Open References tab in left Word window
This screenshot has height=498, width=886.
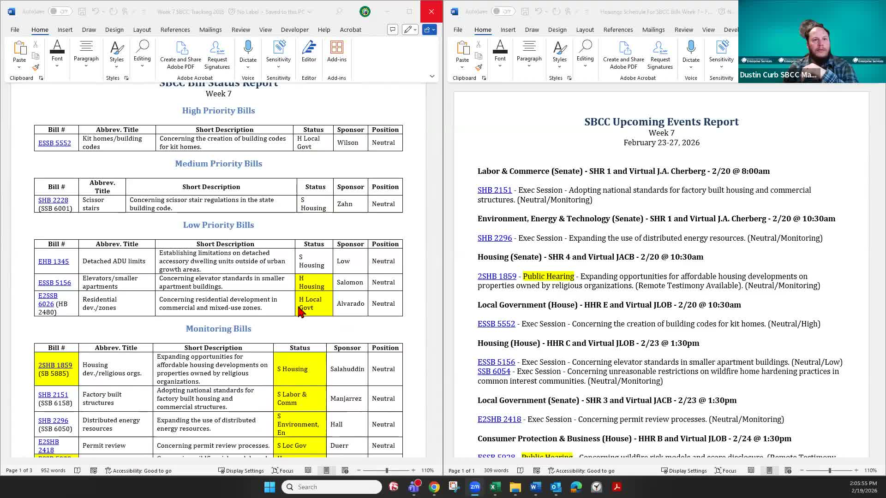click(x=175, y=30)
